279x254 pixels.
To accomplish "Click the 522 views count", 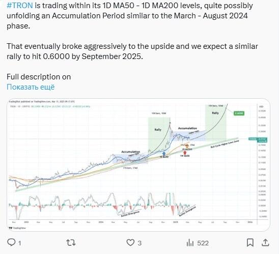I will pyautogui.click(x=203, y=243).
